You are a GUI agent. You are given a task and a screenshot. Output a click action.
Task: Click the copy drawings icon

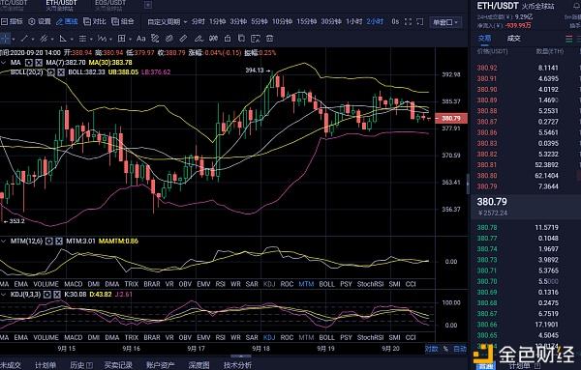coord(241,39)
